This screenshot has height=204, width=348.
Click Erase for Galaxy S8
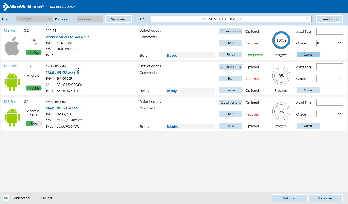[x=231, y=126]
